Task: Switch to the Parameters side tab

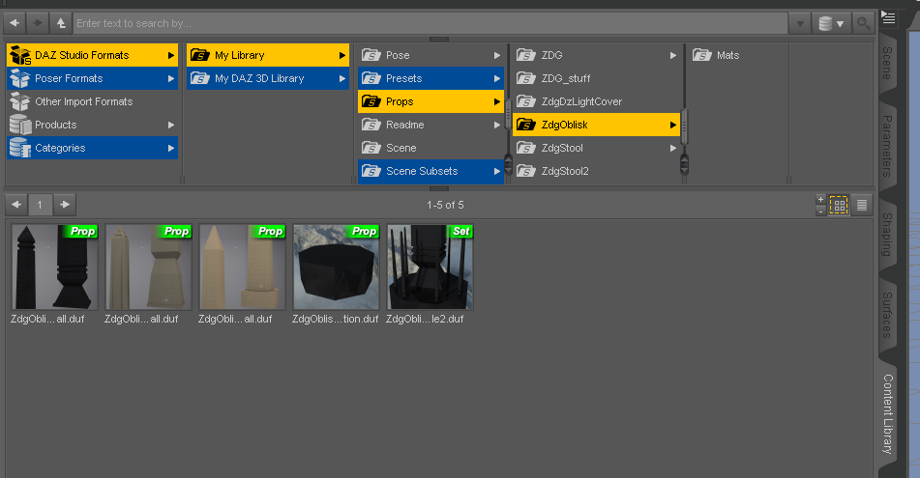Action: [887, 147]
